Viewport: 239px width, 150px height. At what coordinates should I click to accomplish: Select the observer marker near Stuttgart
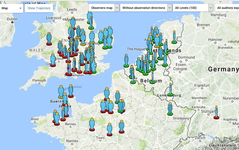click(x=216, y=113)
